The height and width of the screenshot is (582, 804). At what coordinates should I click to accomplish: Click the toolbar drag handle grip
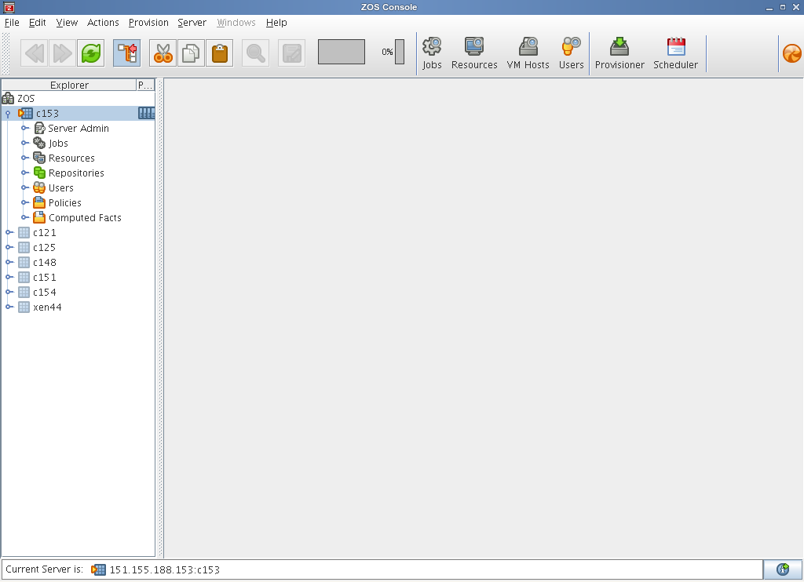click(5, 53)
